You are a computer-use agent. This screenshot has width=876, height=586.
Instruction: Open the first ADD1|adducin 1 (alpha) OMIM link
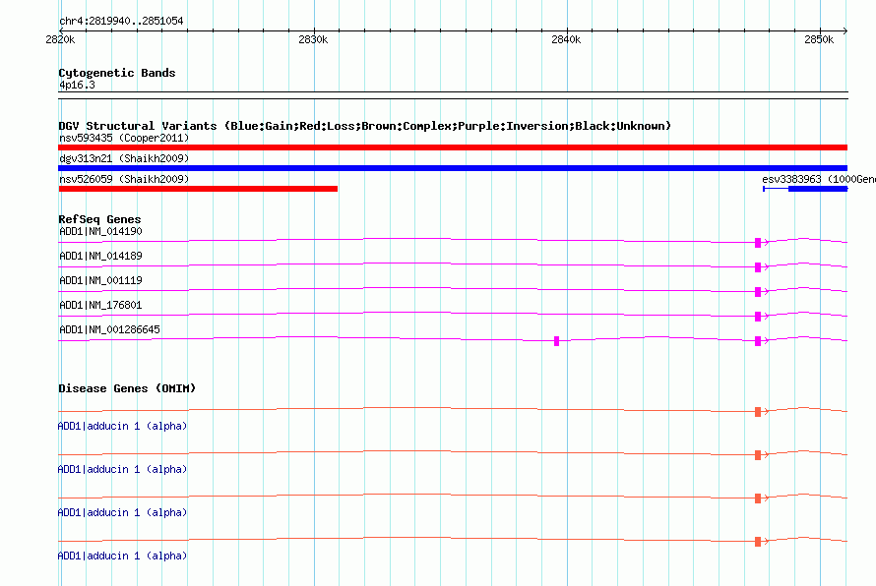pos(122,426)
